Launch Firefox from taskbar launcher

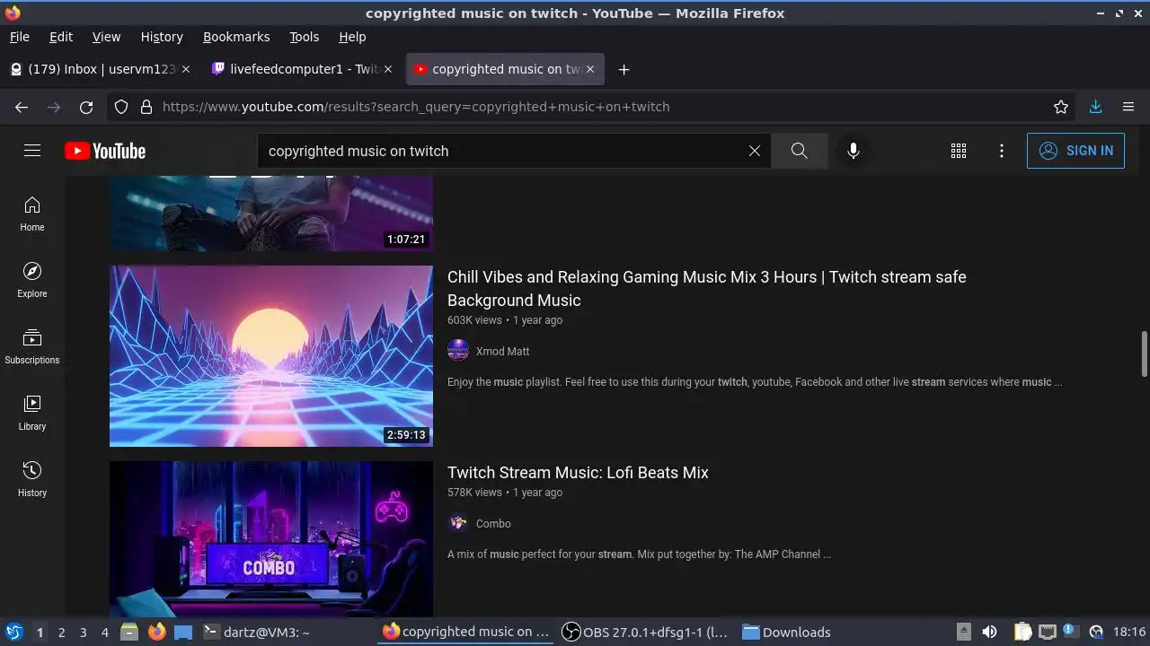click(157, 632)
